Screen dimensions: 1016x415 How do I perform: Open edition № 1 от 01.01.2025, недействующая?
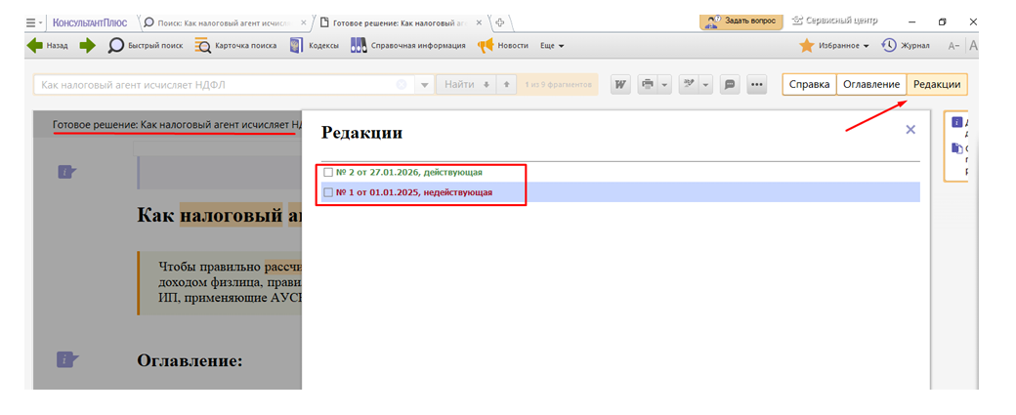[x=413, y=192]
